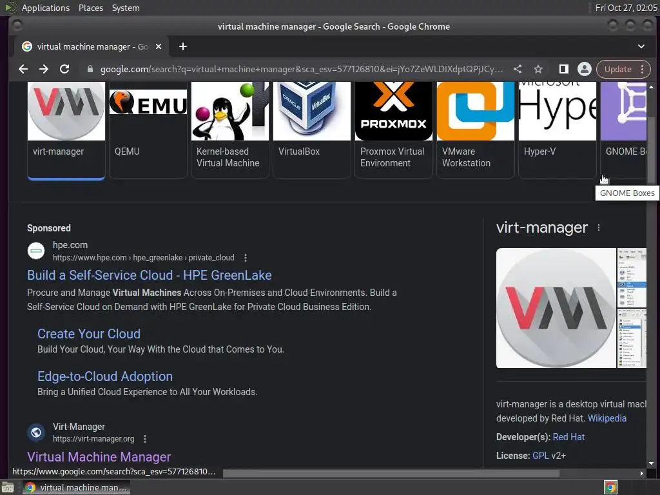This screenshot has height=495, width=660.
Task: Select the GNOME Boxes carousel card
Action: 623,130
